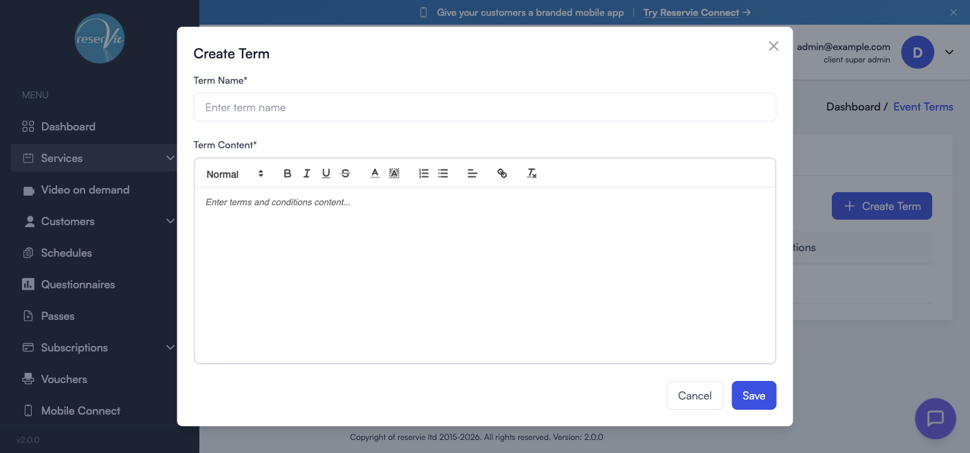
Task: Cancel creating the term
Action: (x=694, y=395)
